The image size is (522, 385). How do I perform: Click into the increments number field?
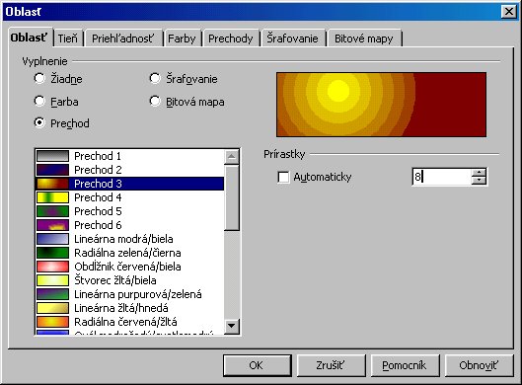pyautogui.click(x=442, y=177)
